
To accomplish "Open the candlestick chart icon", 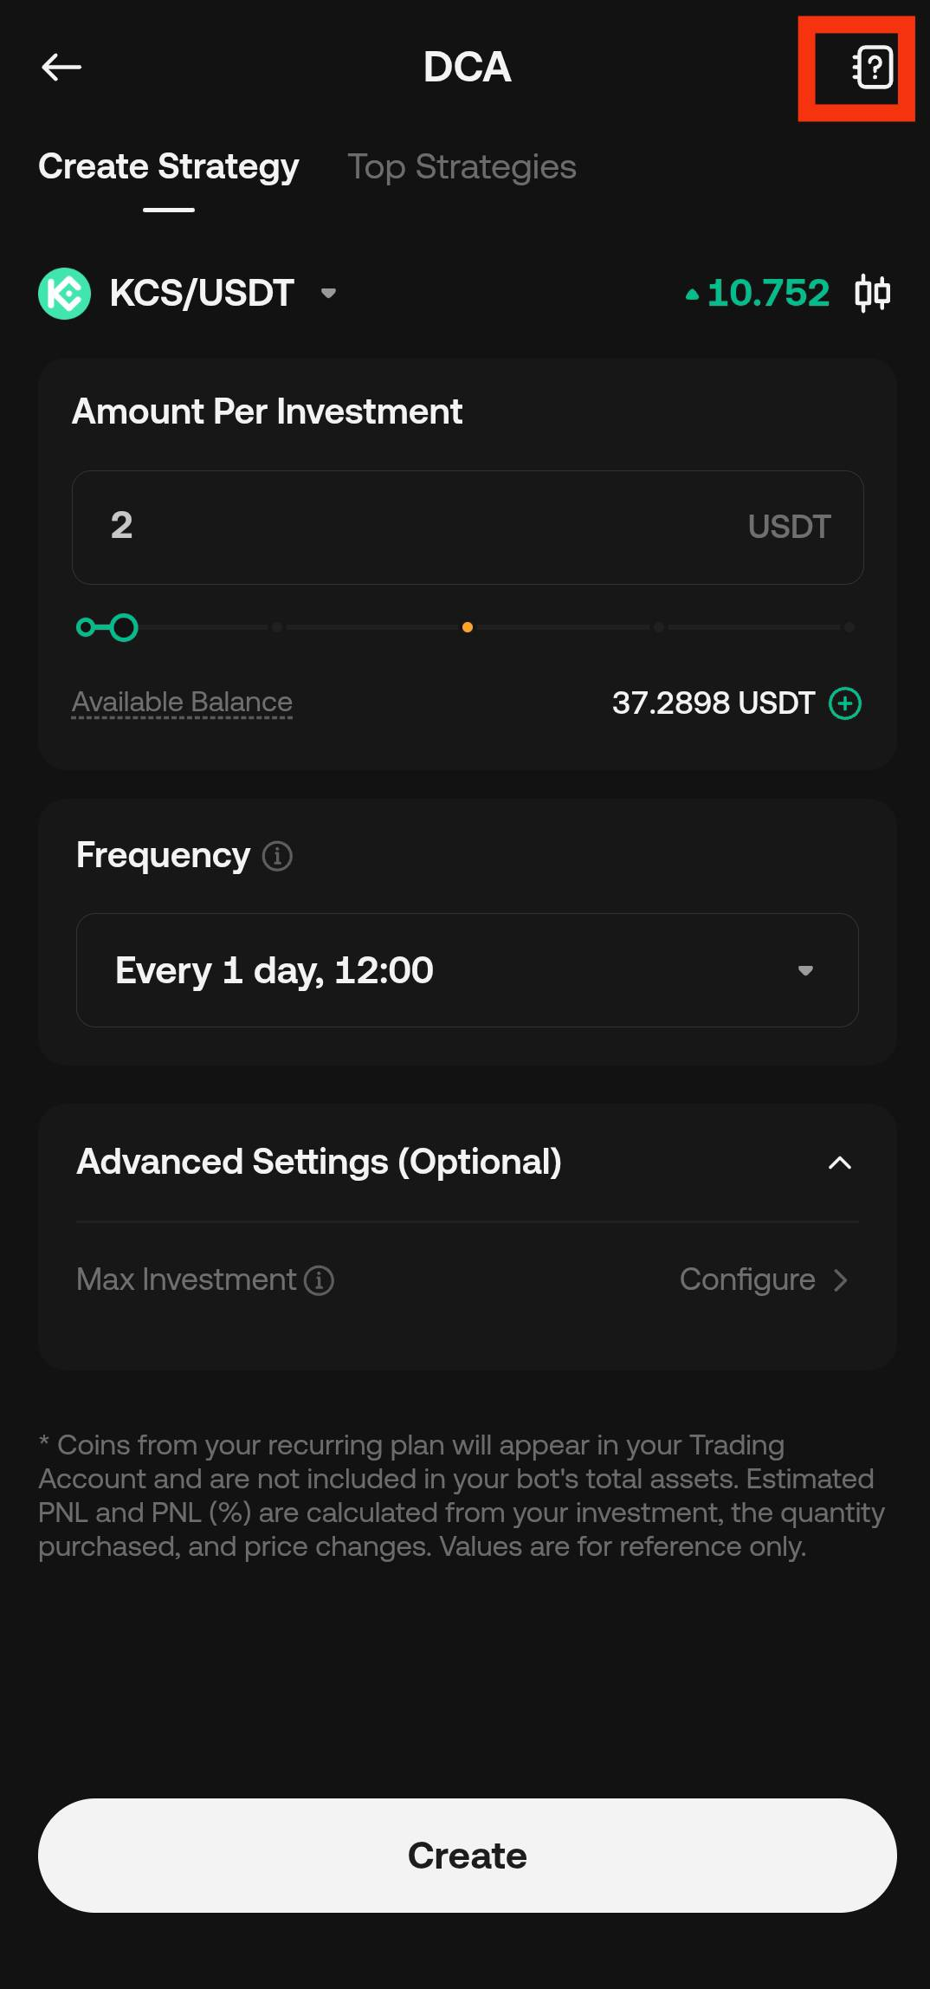I will coord(872,293).
